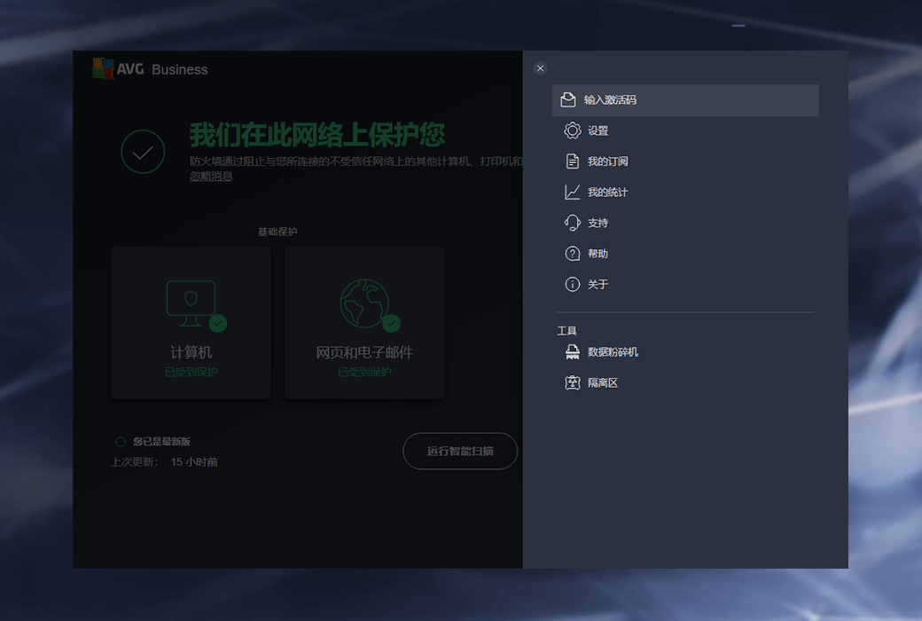Open 我的统计 using the chart icon
Screen dimensions: 922x621
(x=573, y=192)
